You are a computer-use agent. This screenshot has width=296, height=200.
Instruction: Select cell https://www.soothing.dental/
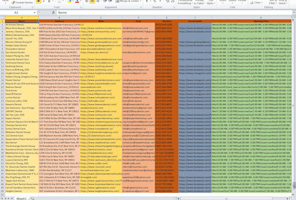coord(101,67)
